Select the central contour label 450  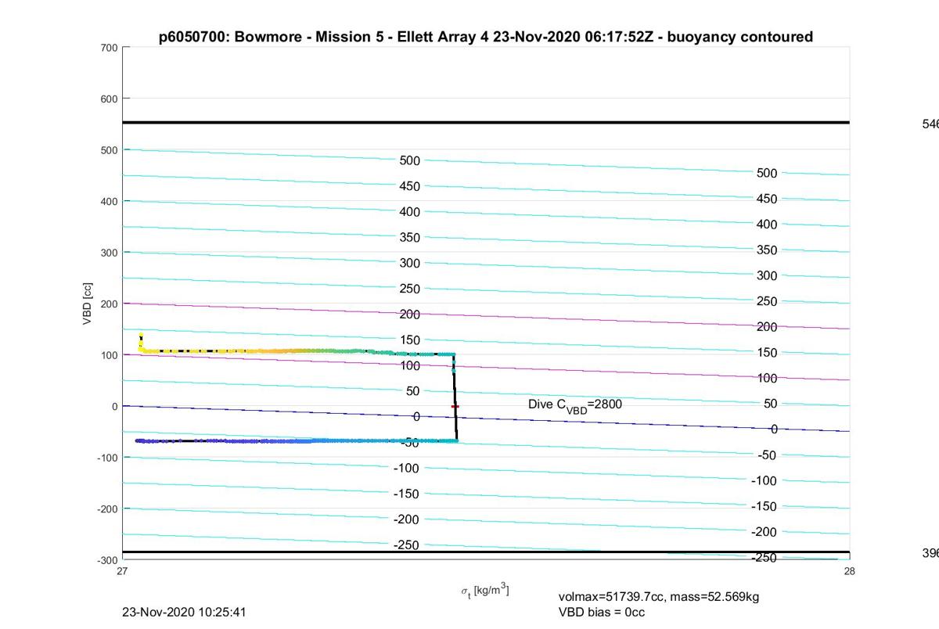[410, 186]
